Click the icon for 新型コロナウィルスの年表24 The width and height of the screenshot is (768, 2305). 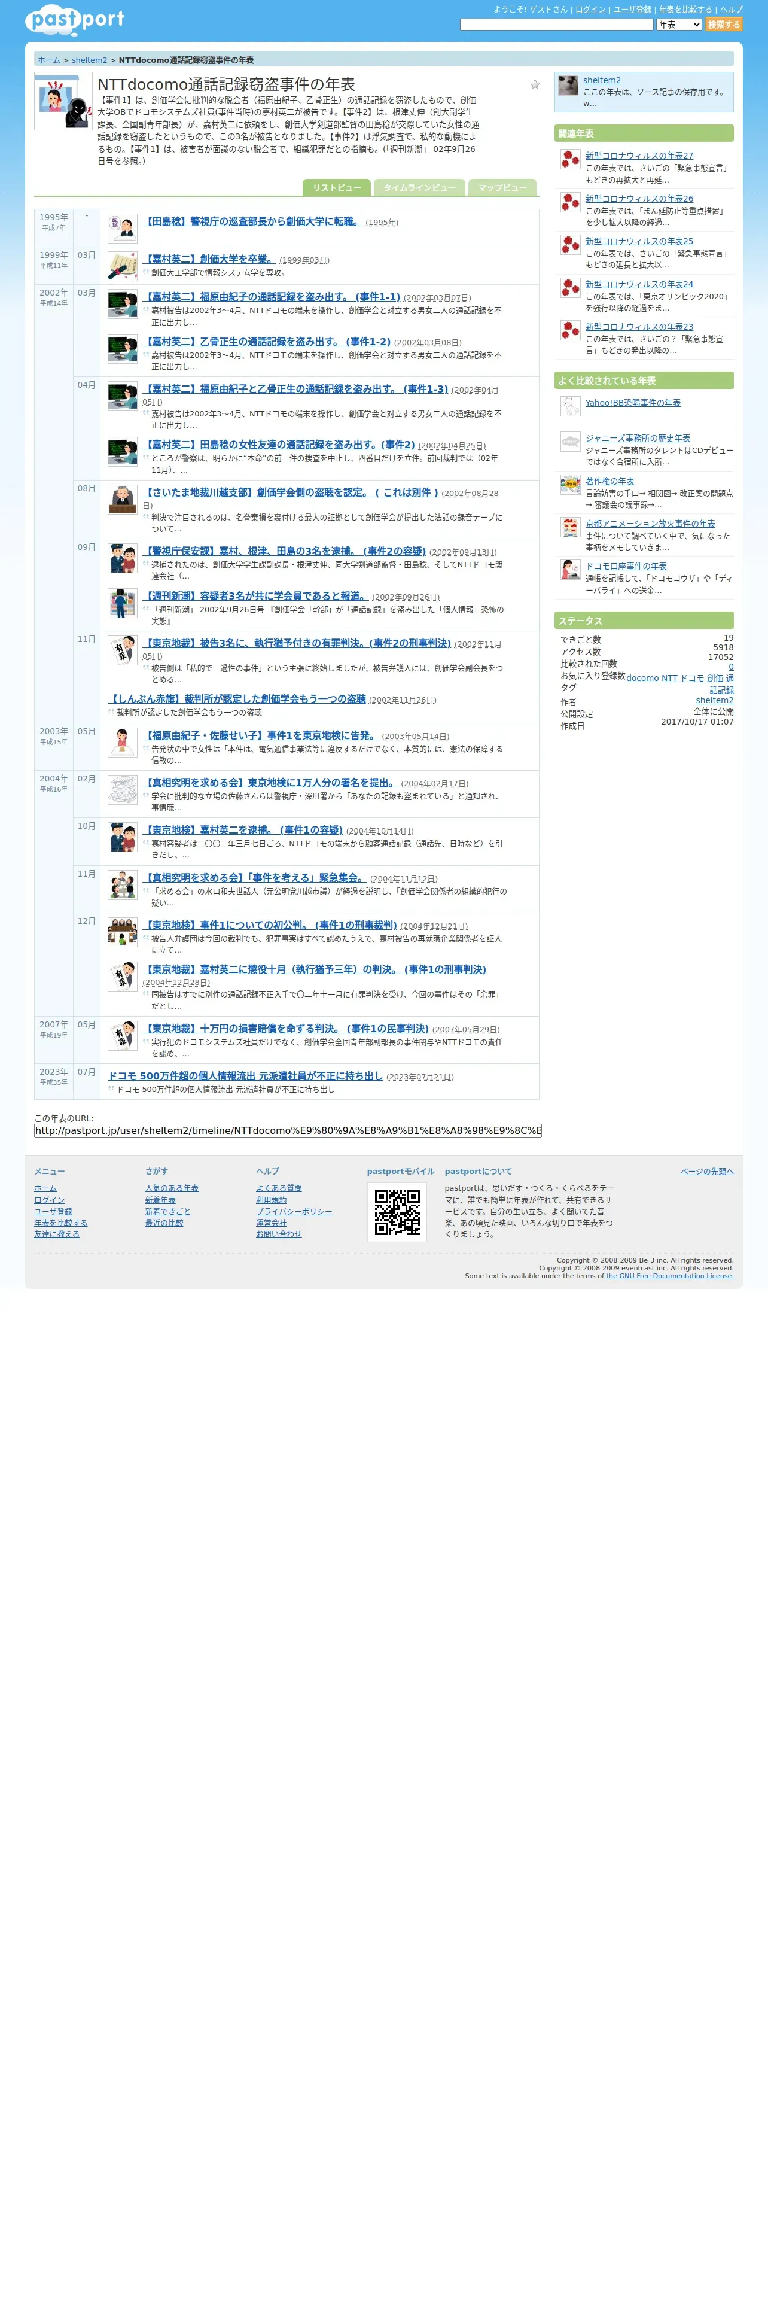click(x=571, y=287)
